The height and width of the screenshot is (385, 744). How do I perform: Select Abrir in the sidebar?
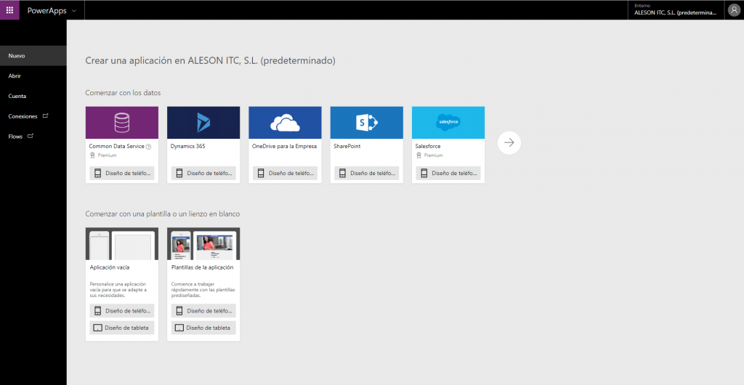point(33,76)
